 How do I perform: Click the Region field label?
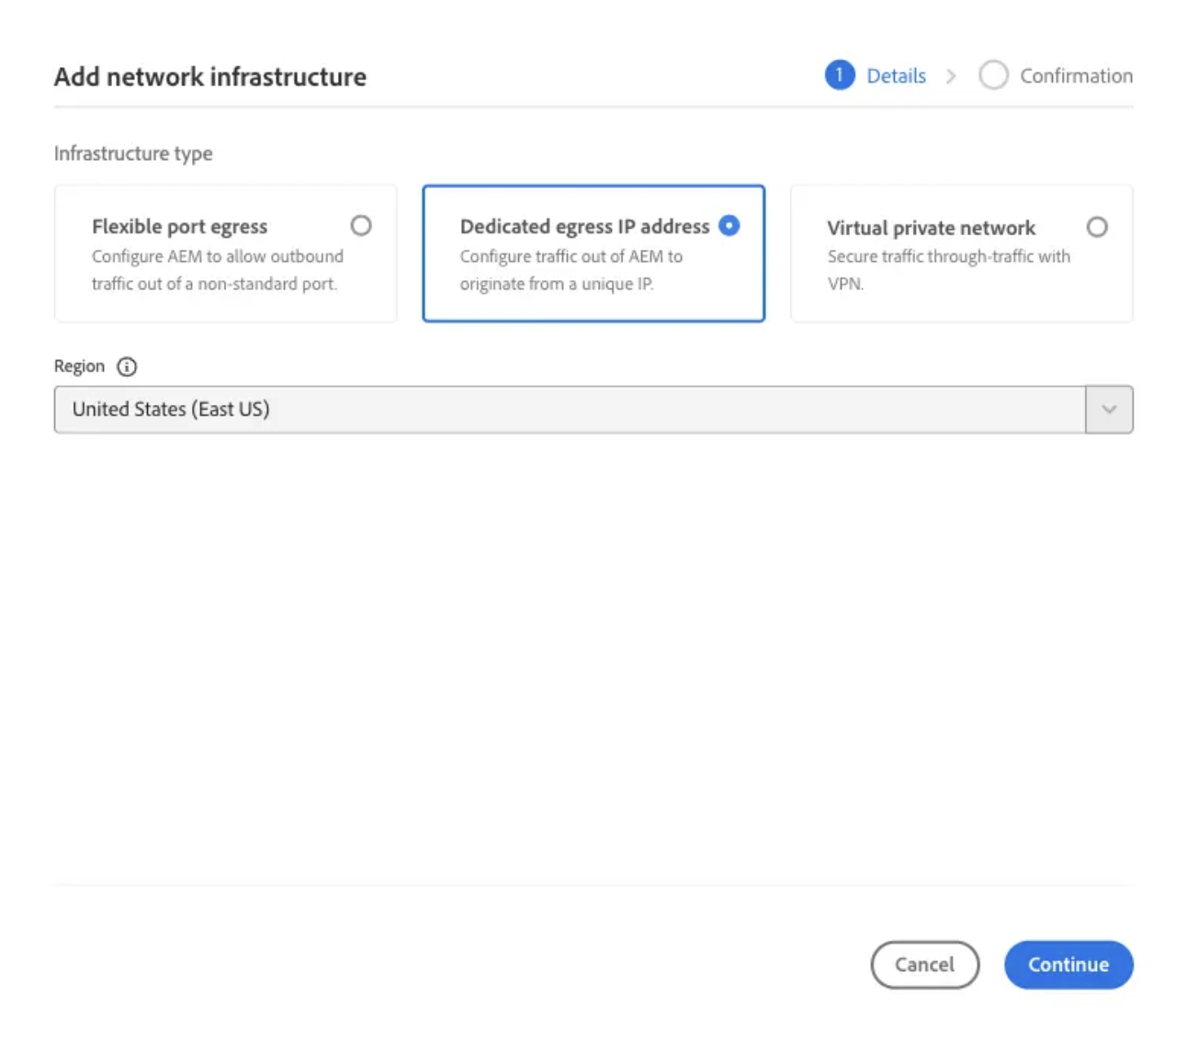pos(80,367)
